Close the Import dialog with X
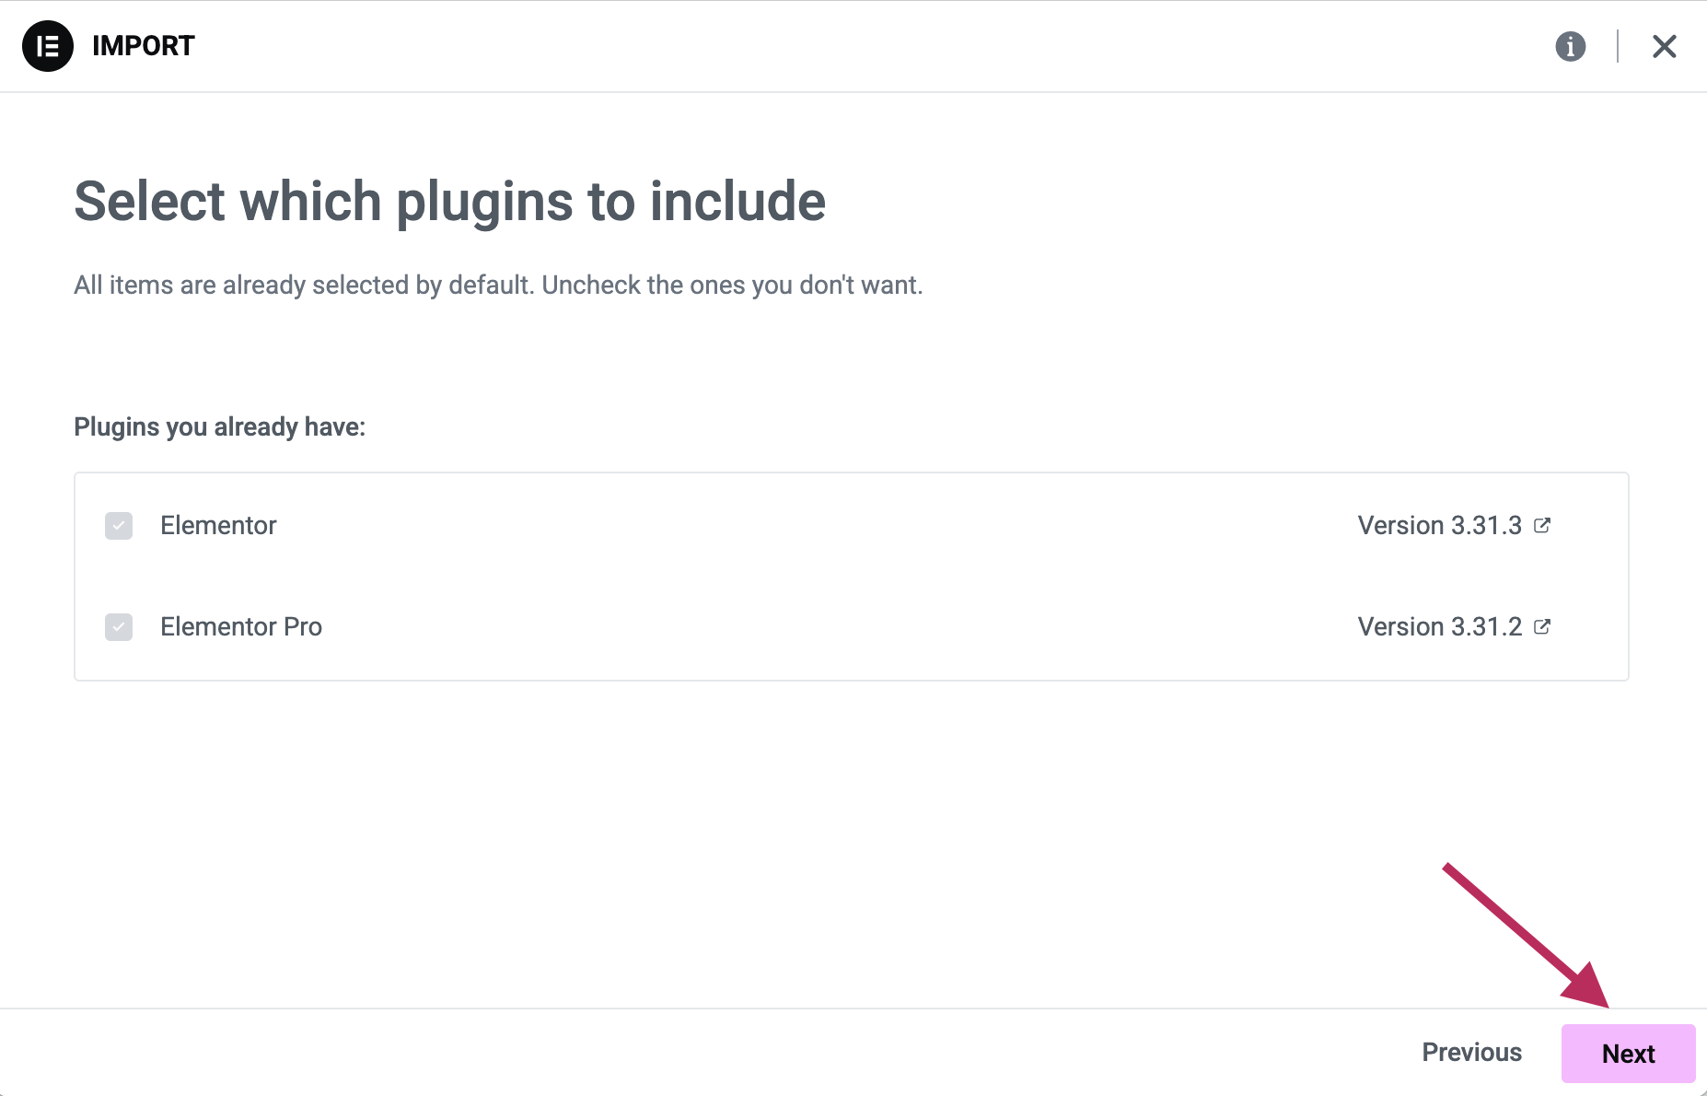This screenshot has height=1096, width=1707. [x=1664, y=46]
